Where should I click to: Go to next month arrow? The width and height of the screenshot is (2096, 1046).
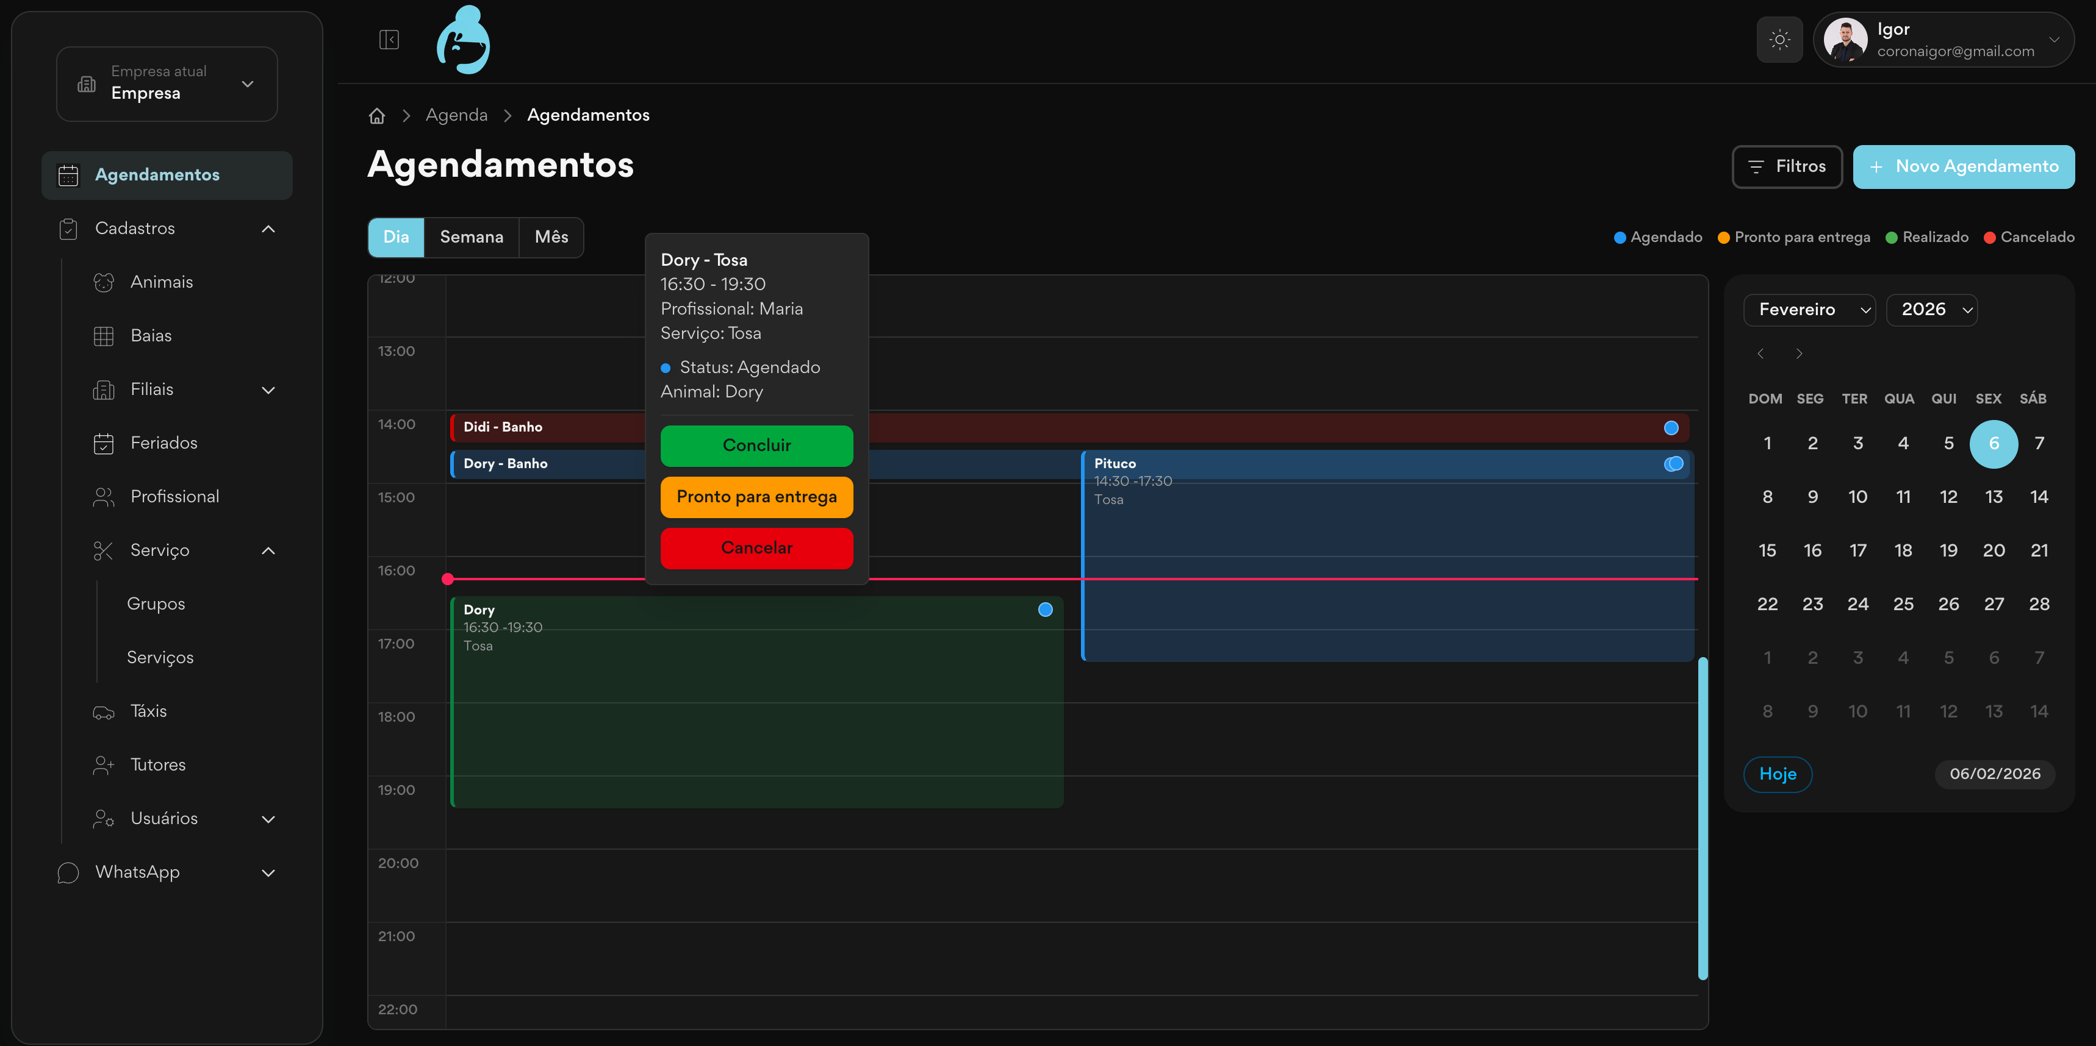coord(1799,354)
